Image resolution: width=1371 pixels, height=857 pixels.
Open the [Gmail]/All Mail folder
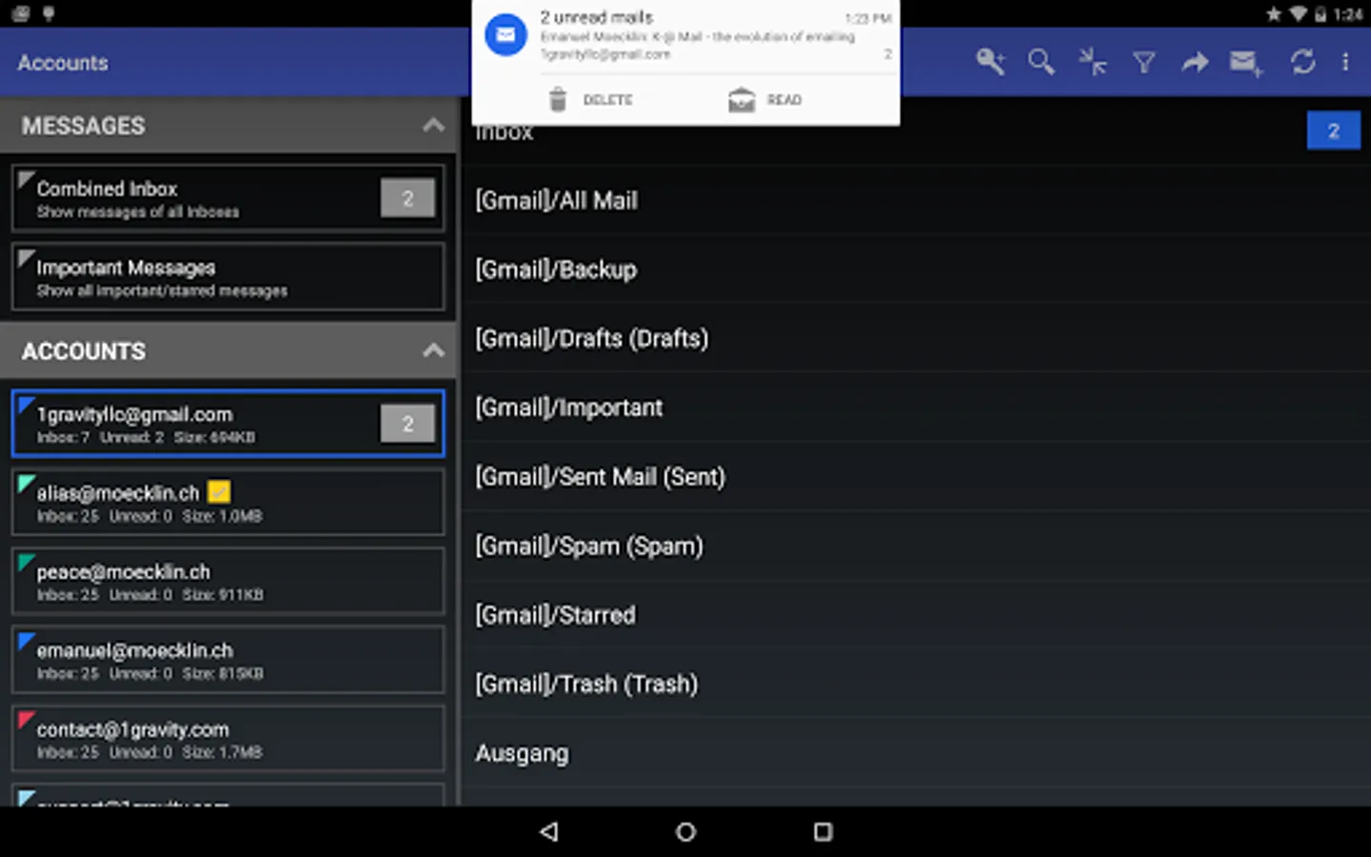tap(916, 201)
